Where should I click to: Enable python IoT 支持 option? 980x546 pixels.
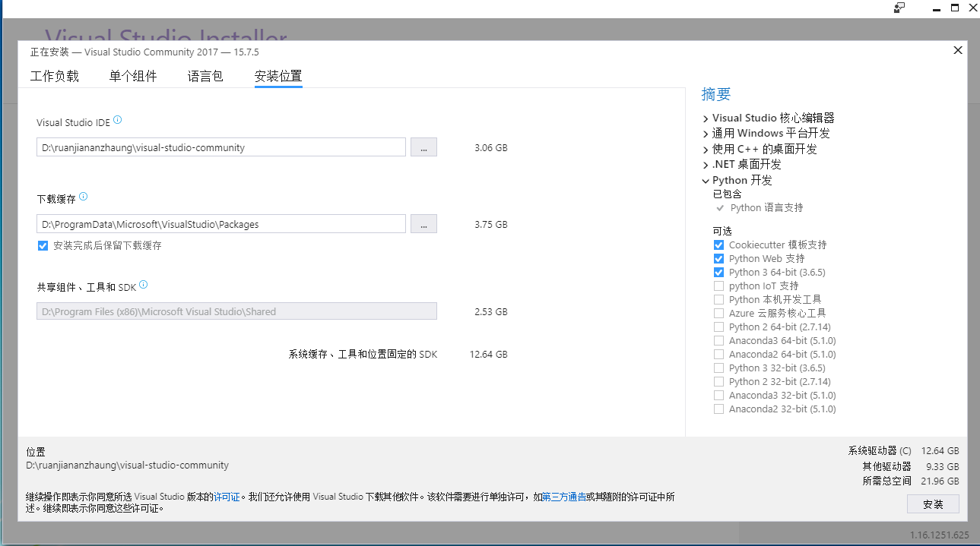[718, 286]
